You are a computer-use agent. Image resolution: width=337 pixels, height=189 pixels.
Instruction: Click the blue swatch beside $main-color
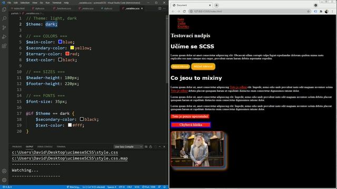coord(60,42)
